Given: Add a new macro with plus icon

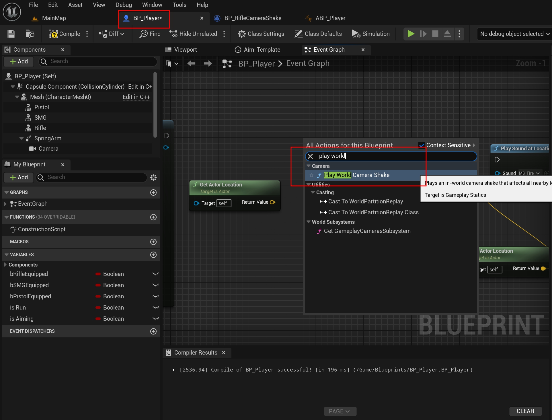Looking at the screenshot, I should click(153, 242).
